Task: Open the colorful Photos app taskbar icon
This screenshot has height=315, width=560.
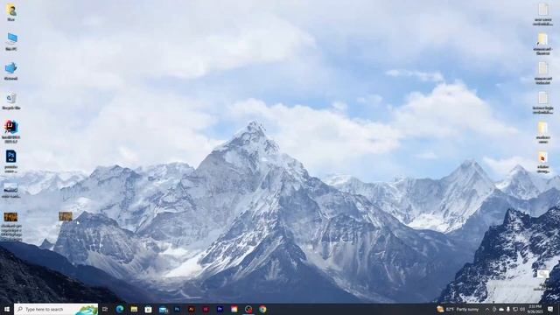Action: [234, 309]
